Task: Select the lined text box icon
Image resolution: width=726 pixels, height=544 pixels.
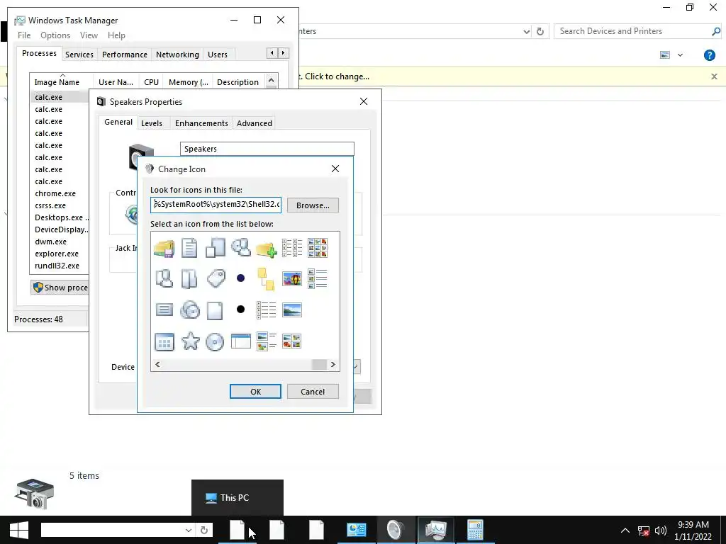Action: point(164,310)
